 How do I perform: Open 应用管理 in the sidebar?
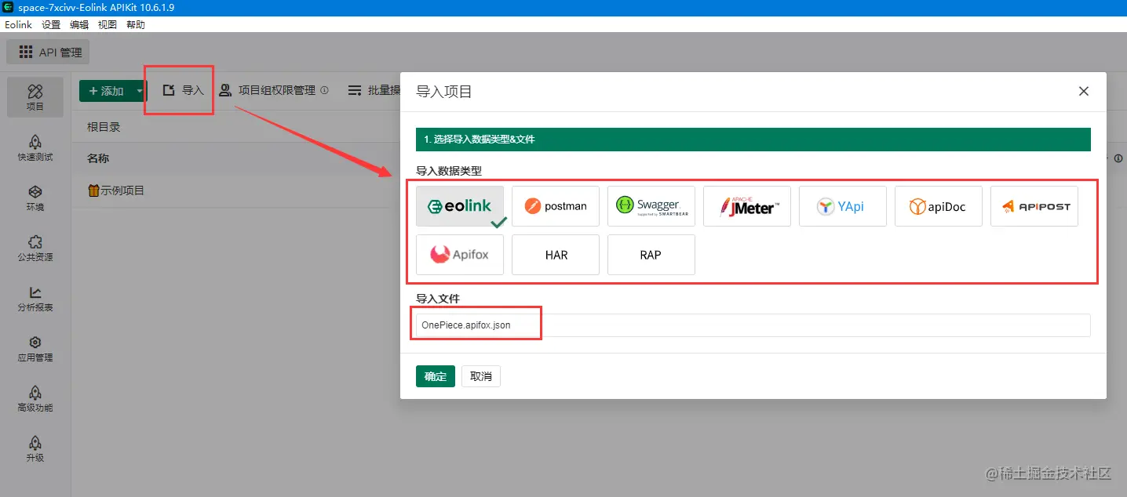tap(35, 348)
